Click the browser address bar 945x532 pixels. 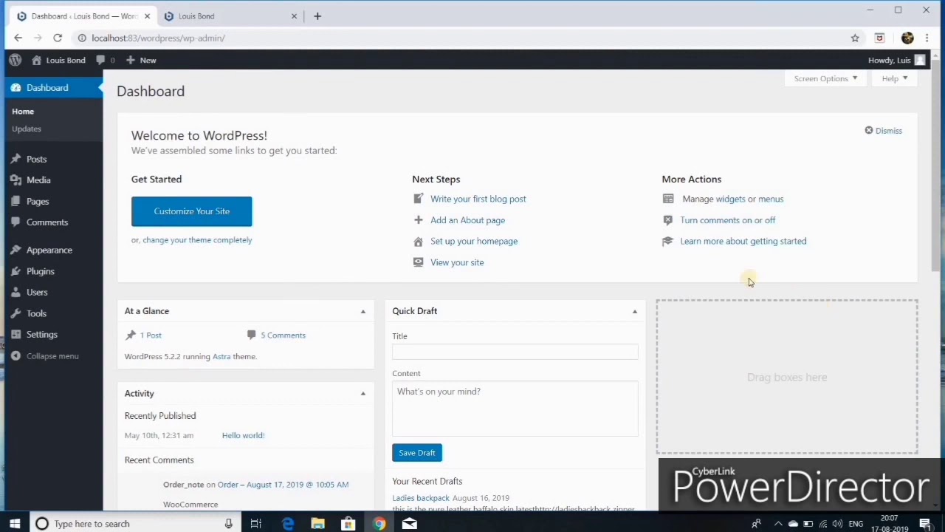tap(465, 38)
